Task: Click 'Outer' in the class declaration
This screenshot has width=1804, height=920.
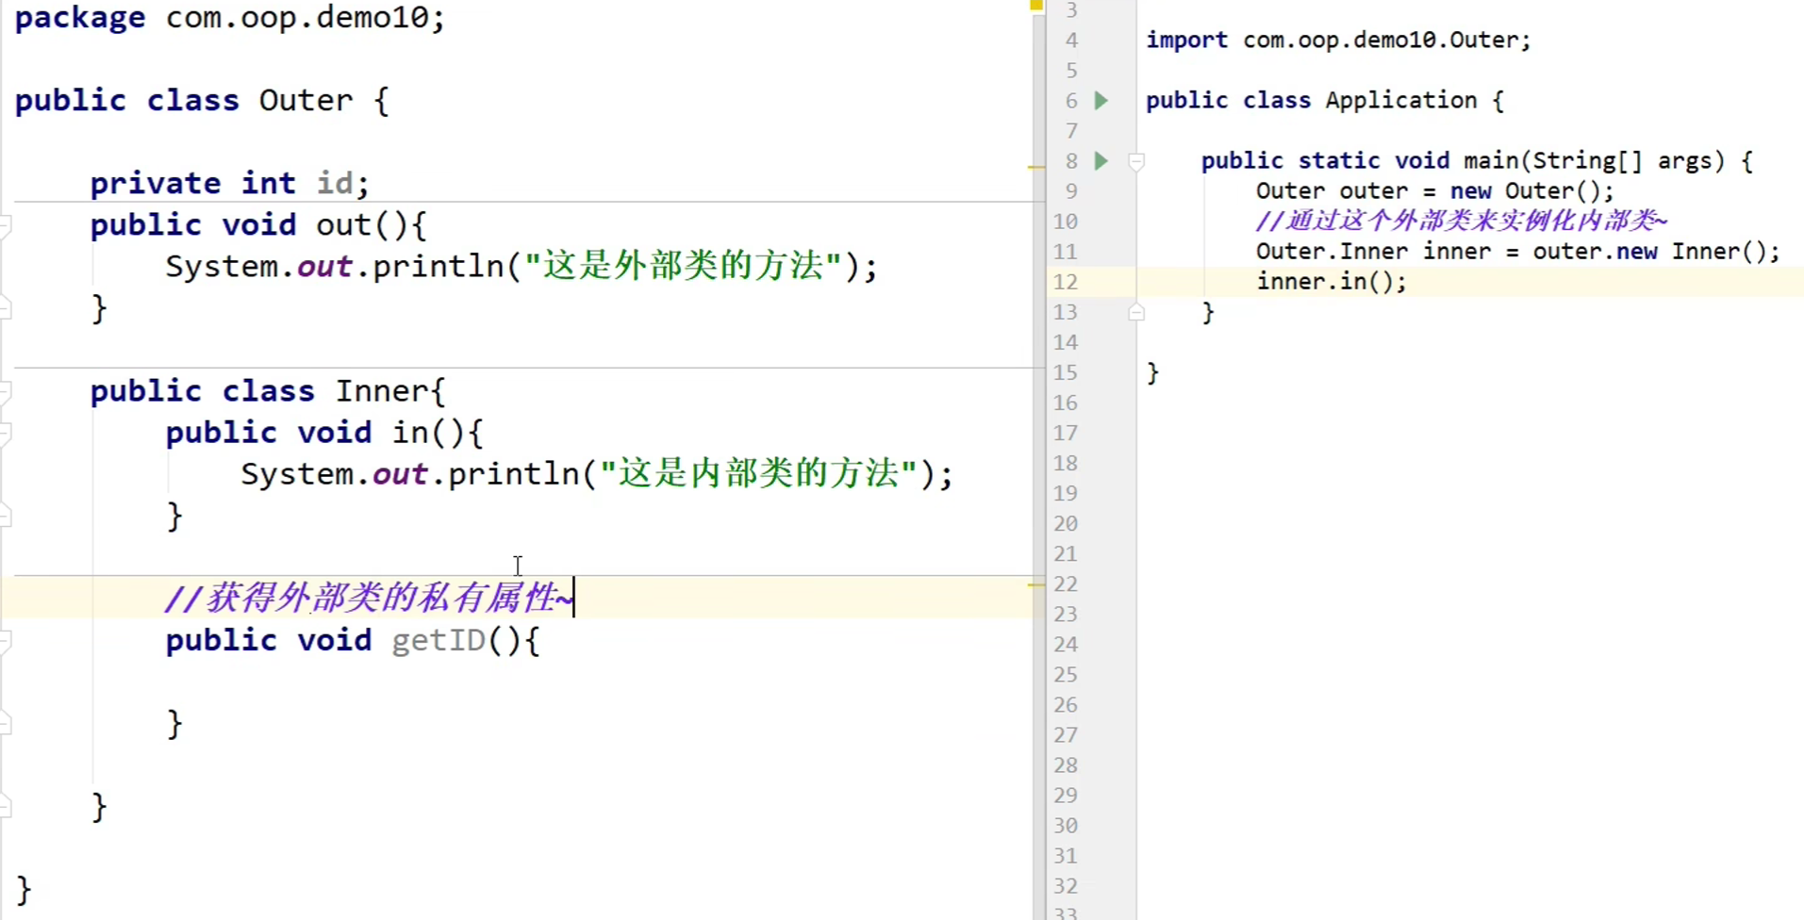Action: point(306,100)
